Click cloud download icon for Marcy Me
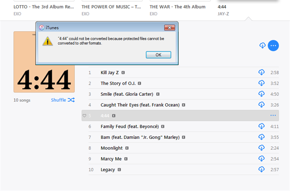The image size is (290, 191). coord(261,158)
